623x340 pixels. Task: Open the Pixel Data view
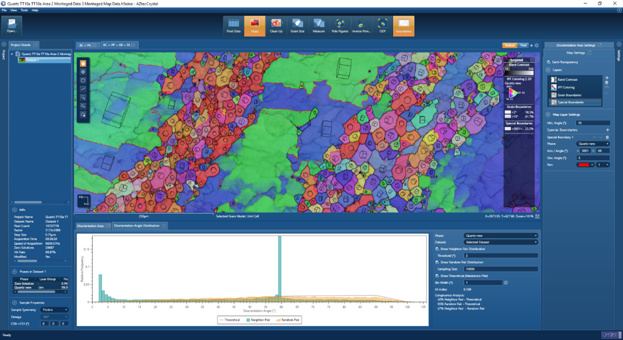coord(233,26)
